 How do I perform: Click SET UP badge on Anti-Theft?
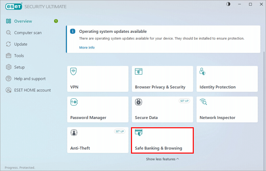click(x=120, y=131)
